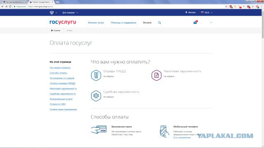Click the Мобильный телефон title
This screenshot has width=264, height=148.
(x=186, y=127)
